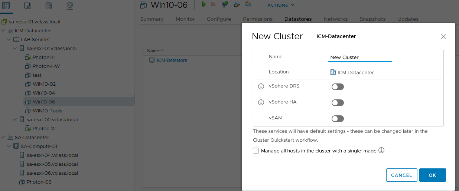459x191 pixels.
Task: Power off Win10-06 with the stop icon
Action: [214, 4]
